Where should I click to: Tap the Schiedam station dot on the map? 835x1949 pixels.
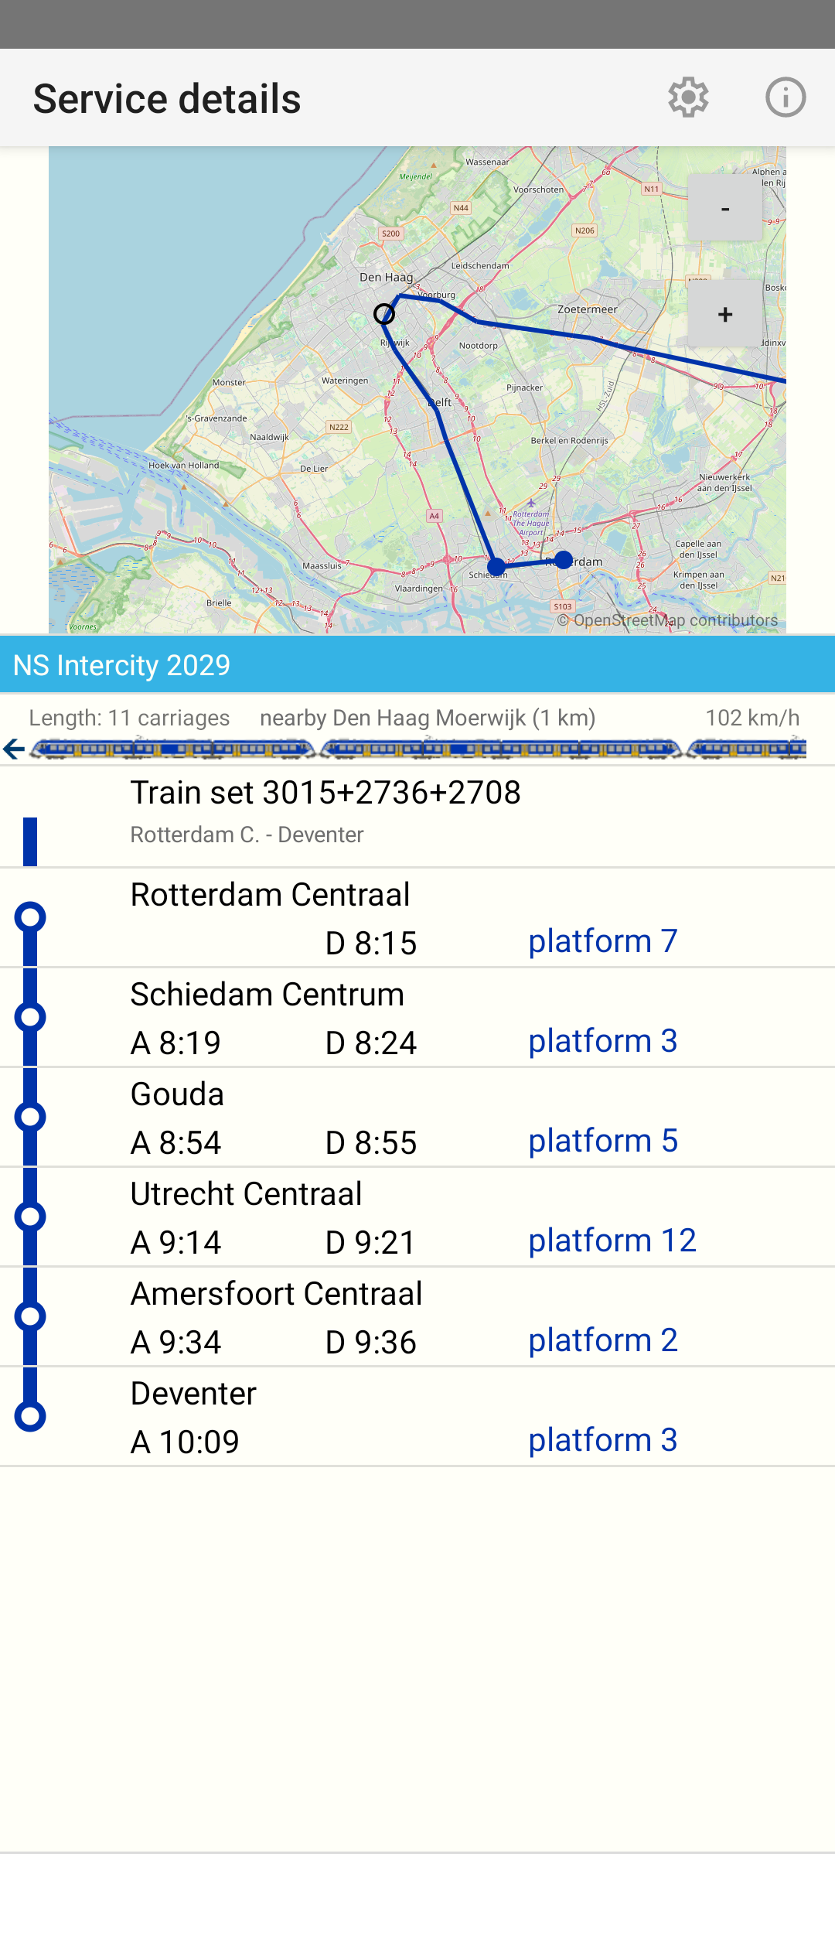coord(496,567)
